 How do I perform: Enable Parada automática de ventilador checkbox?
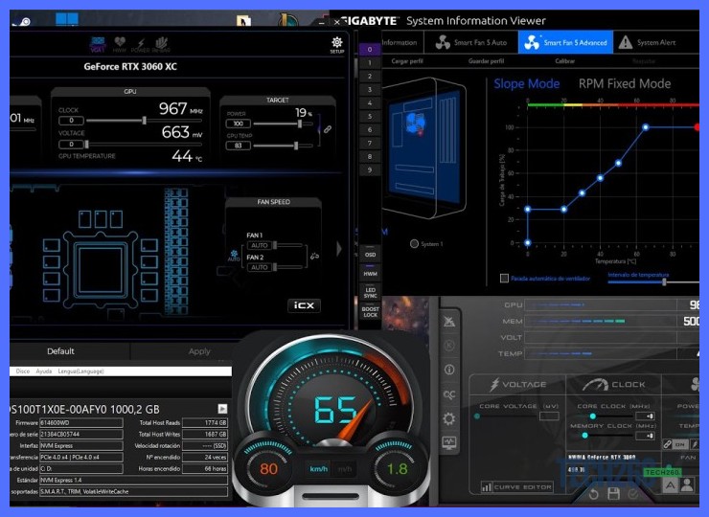coord(504,279)
